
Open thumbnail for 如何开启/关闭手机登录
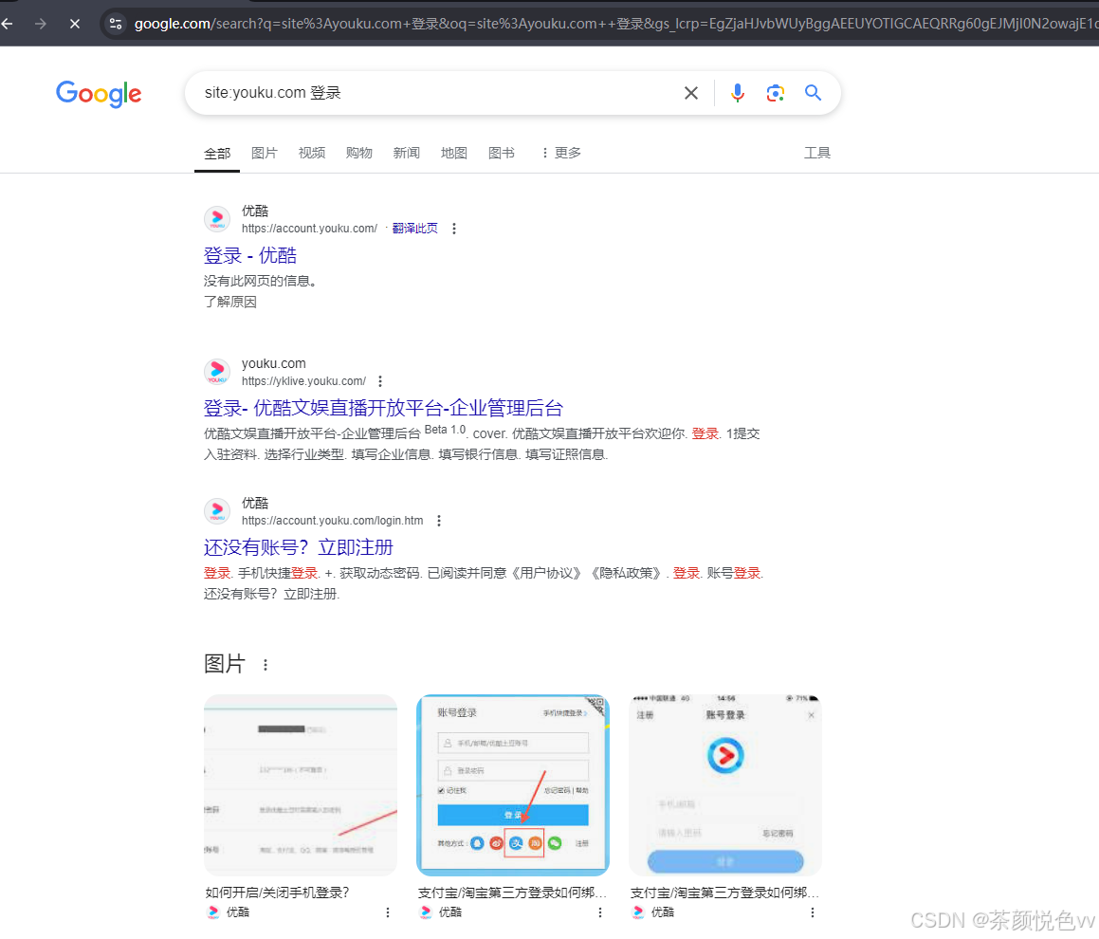[301, 785]
